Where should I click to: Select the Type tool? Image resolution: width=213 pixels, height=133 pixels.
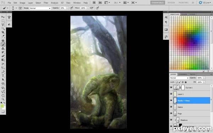coord(3,76)
